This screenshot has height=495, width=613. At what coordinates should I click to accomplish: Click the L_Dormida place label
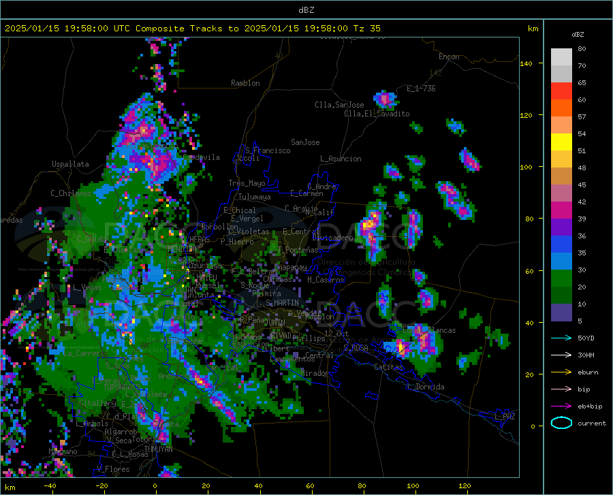click(425, 387)
